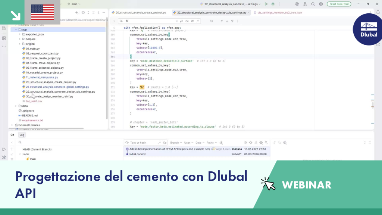
Task: Select the Initial commit row
Action: coord(197,154)
